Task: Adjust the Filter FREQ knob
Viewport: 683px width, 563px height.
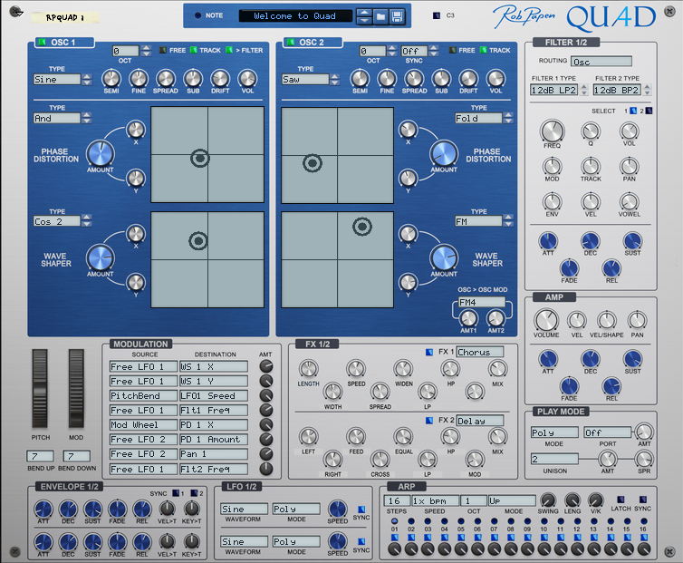Action: (552, 131)
